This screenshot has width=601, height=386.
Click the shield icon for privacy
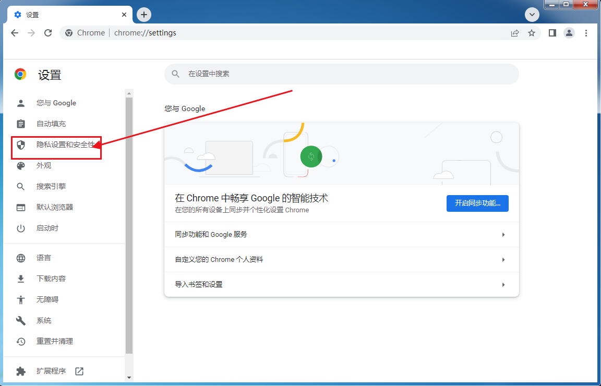21,144
